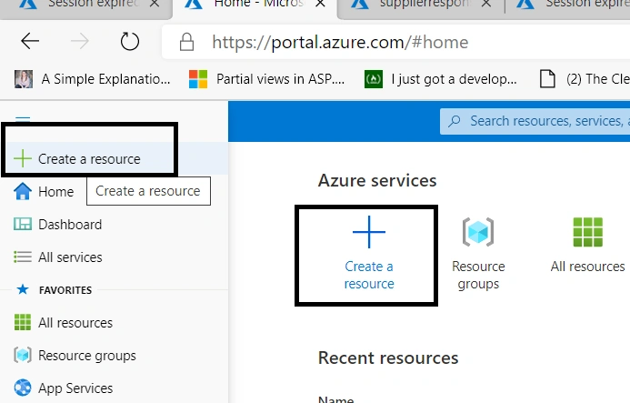Click the padlock site info icon
630x403 pixels.
click(x=186, y=42)
